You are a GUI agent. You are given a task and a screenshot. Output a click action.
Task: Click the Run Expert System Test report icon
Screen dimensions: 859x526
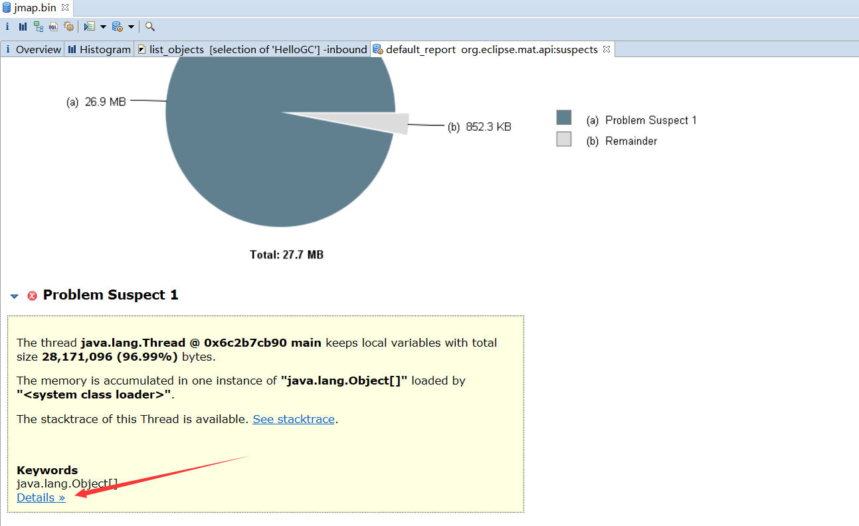click(117, 27)
